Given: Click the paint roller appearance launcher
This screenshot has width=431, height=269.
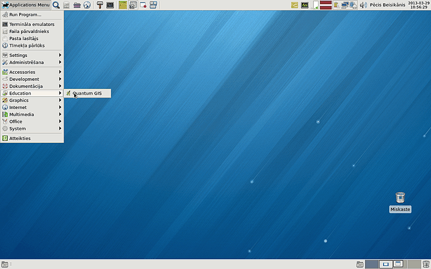Looking at the screenshot, I should click(x=100, y=5).
